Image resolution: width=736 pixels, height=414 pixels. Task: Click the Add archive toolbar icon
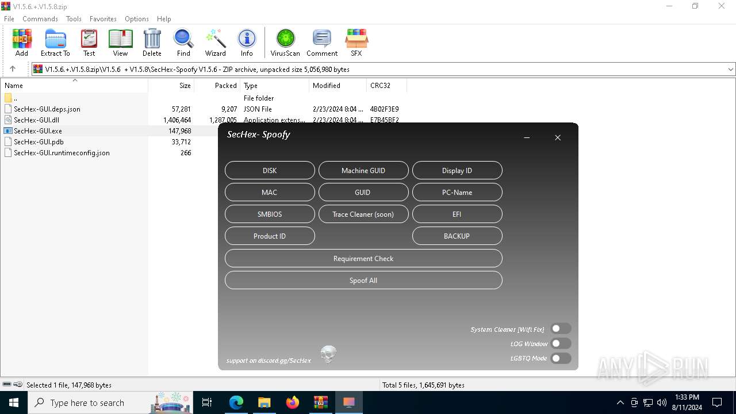[x=22, y=43]
